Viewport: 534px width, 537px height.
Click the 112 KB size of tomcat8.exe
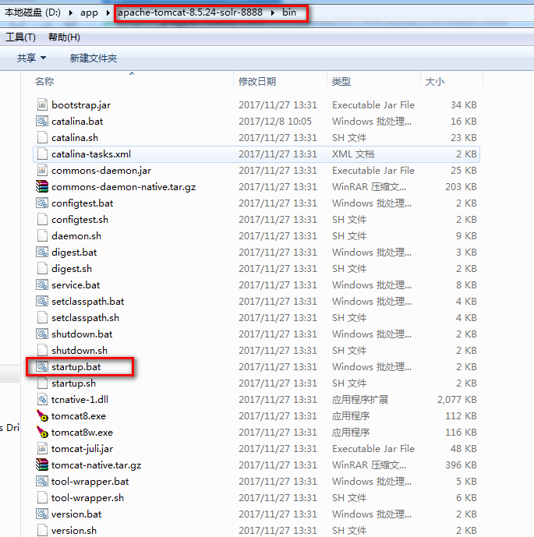(x=461, y=415)
